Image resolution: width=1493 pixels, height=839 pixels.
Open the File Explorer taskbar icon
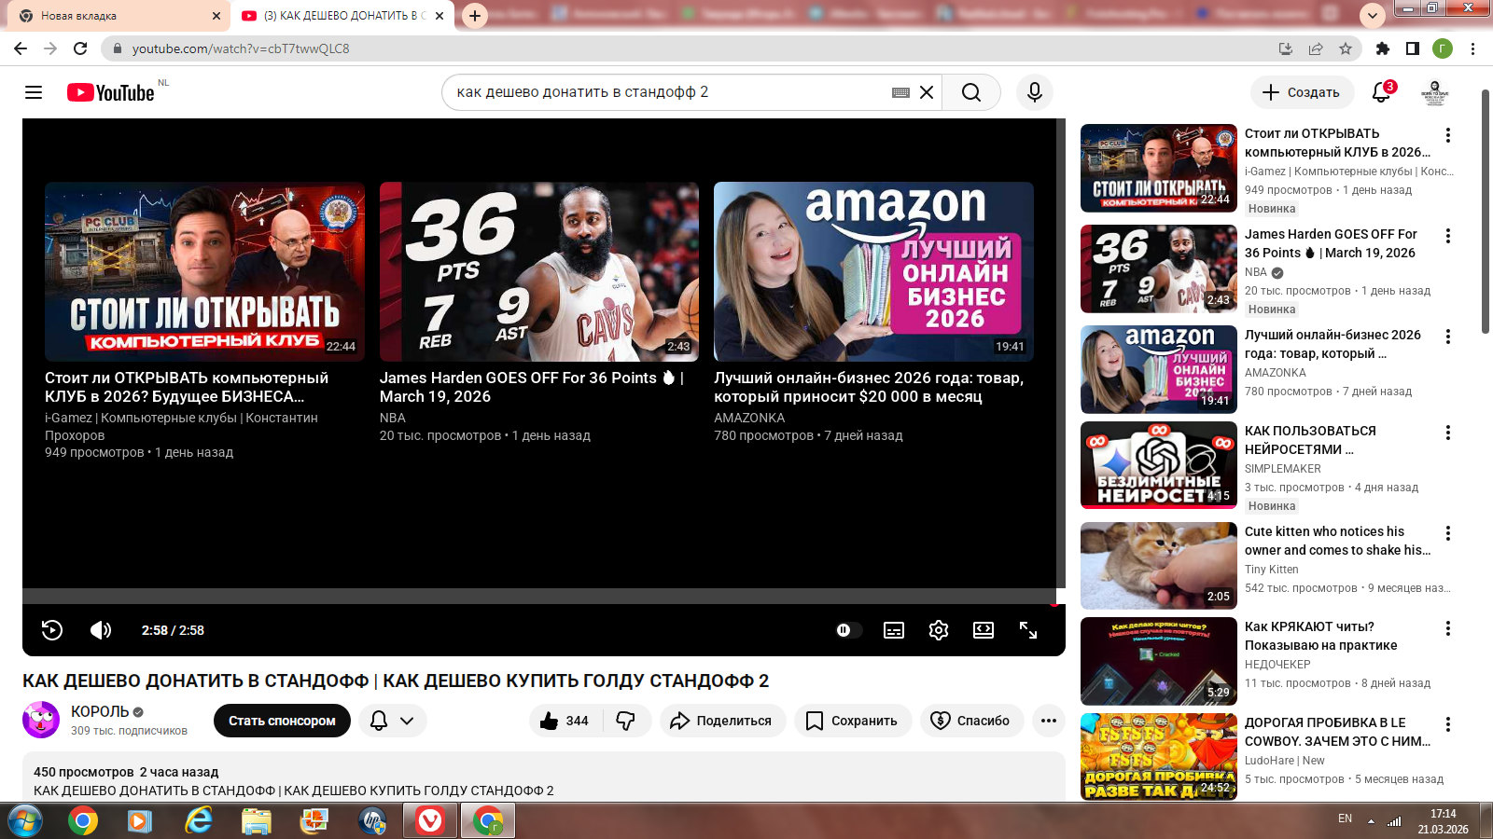pos(256,821)
